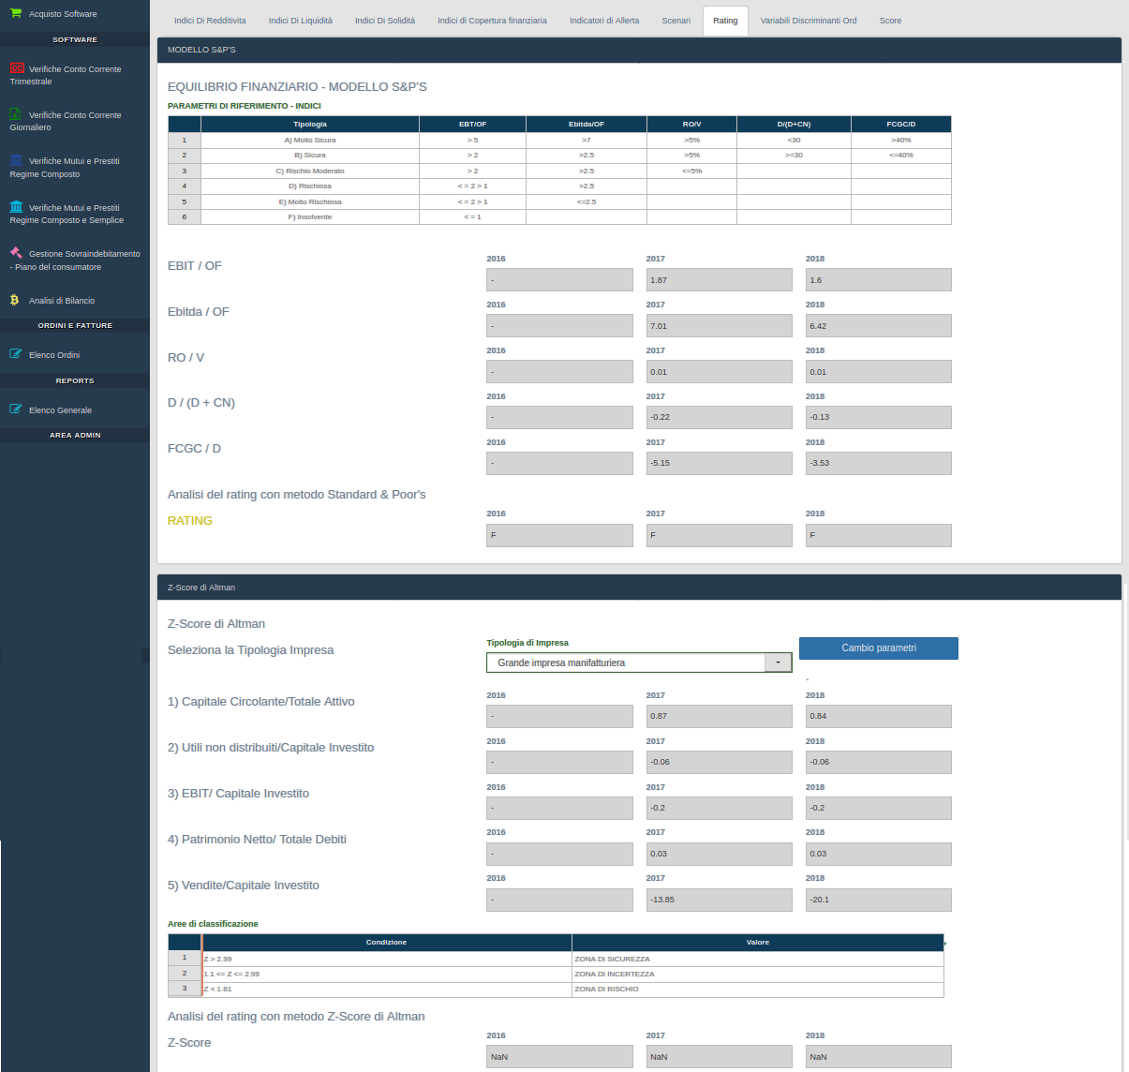Click the 2018 RATING field showing F
The height and width of the screenshot is (1072, 1129).
[878, 535]
